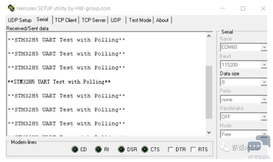
Task: Enable the RTS checkbox
Action: pos(193,149)
